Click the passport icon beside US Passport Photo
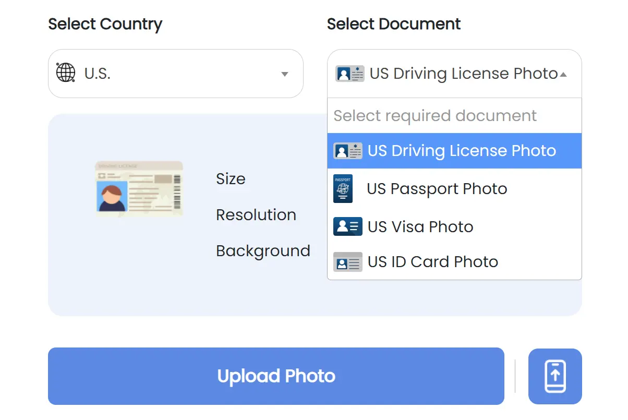628x420 pixels. tap(343, 189)
